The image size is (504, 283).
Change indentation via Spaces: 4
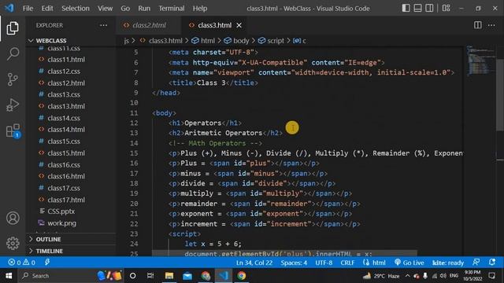coord(294,263)
